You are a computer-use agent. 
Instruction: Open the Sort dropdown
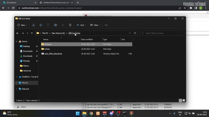point(81,25)
